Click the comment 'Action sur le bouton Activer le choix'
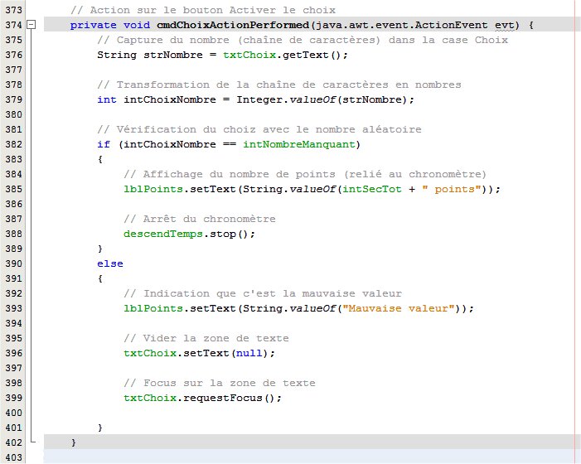581x464 pixels. (x=203, y=10)
